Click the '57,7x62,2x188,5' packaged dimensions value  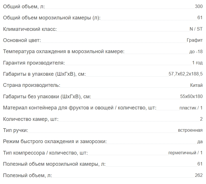click(x=186, y=74)
